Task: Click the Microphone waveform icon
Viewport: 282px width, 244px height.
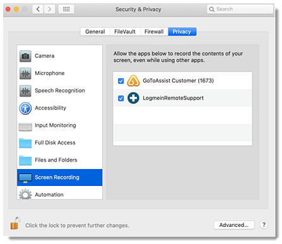Action: tap(25, 73)
